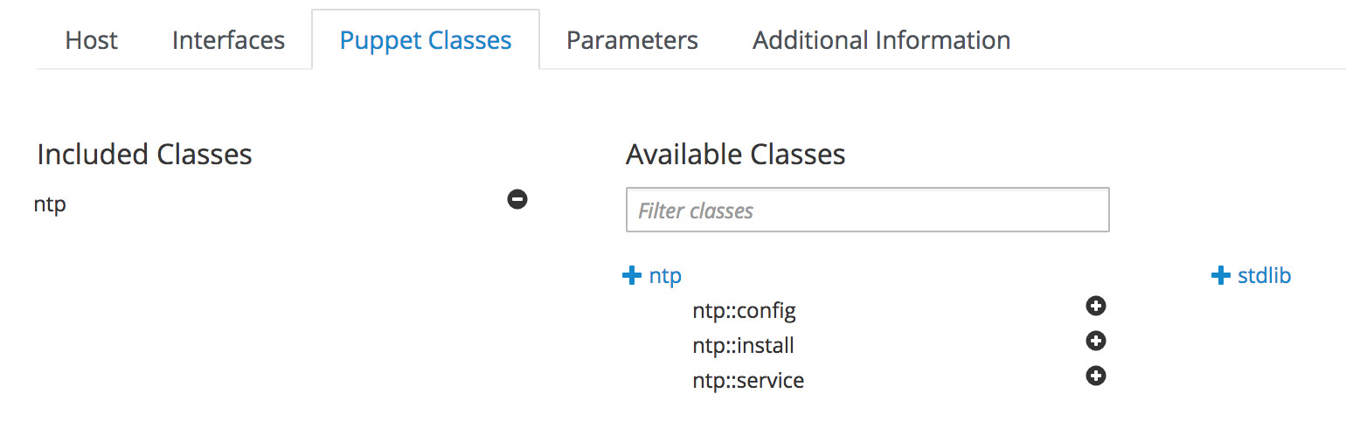Screen dimensions: 1346x442
Task: Collapse ntp module using its blue plus icon
Action: pyautogui.click(x=631, y=276)
